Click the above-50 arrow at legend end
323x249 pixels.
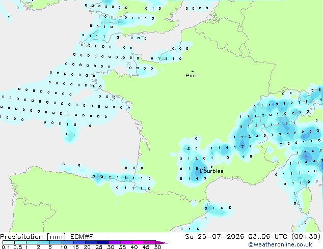162,242
